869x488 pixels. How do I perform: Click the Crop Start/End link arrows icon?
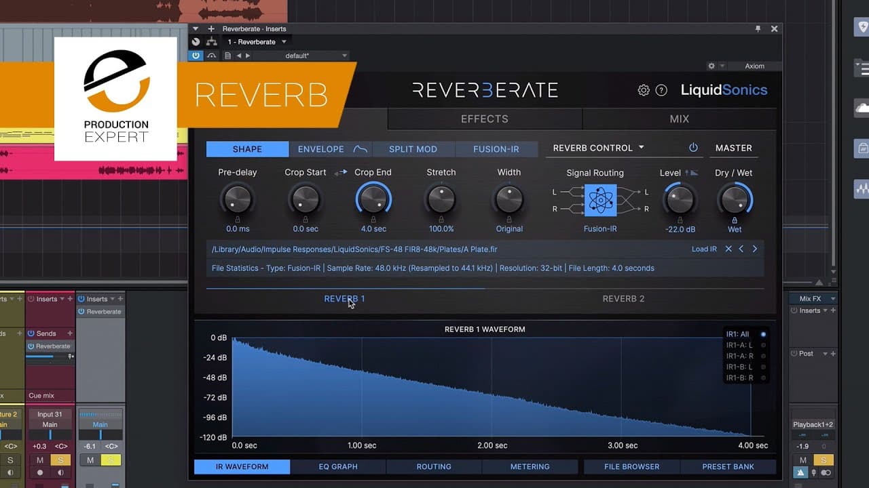pyautogui.click(x=341, y=173)
